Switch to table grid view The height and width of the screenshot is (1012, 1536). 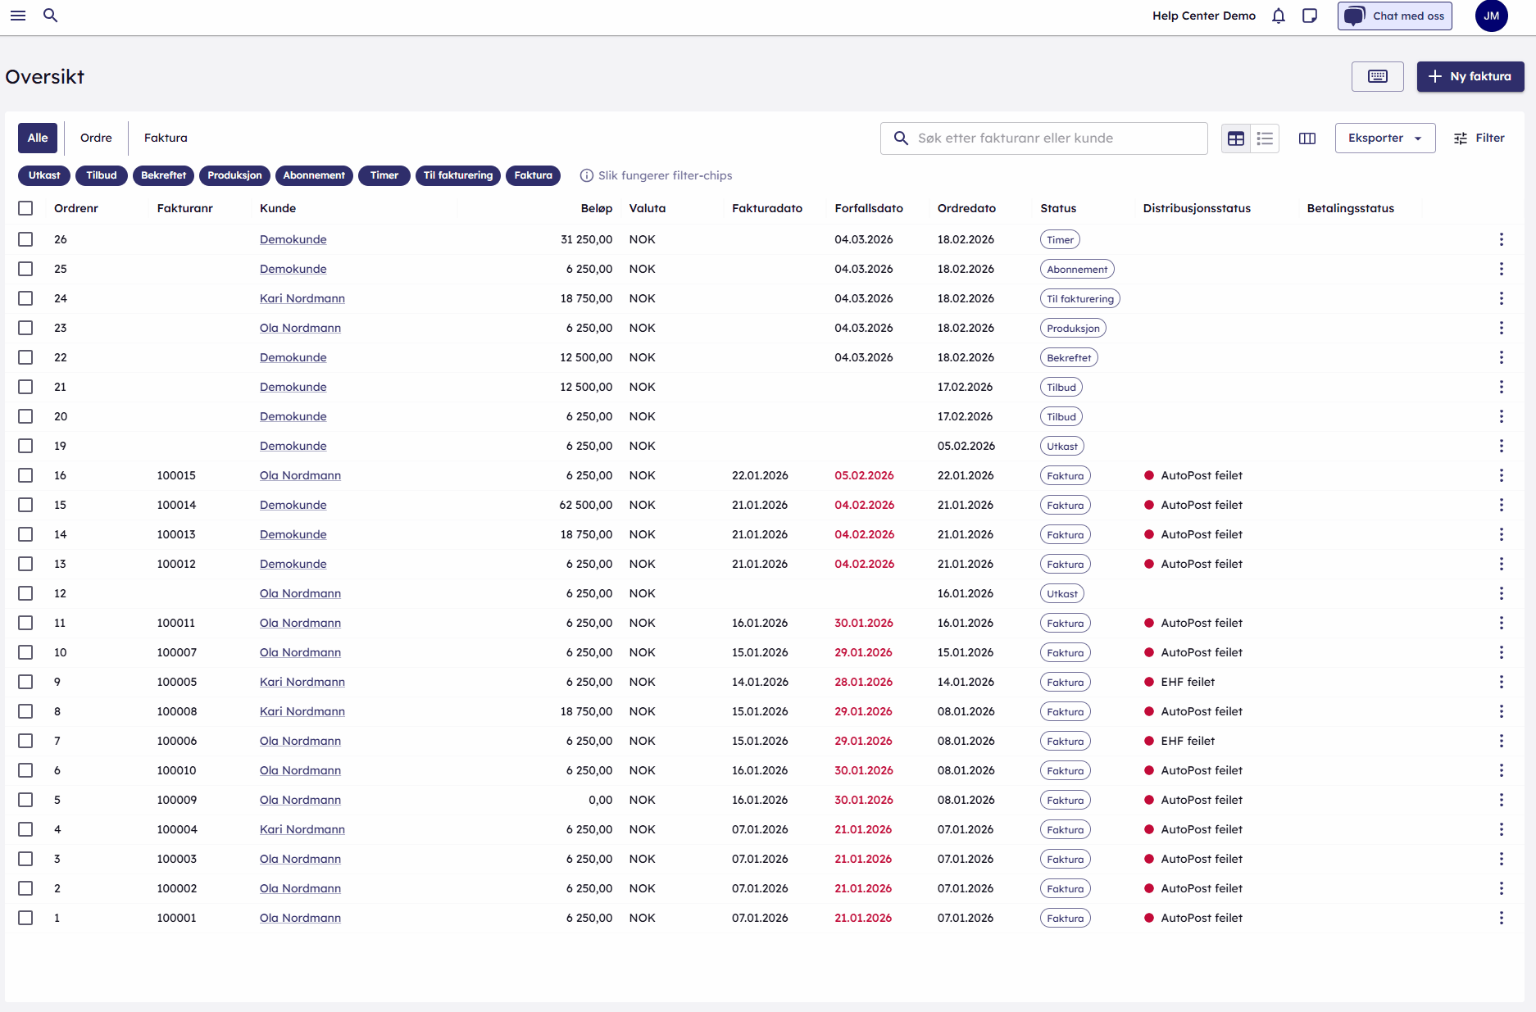(x=1235, y=138)
